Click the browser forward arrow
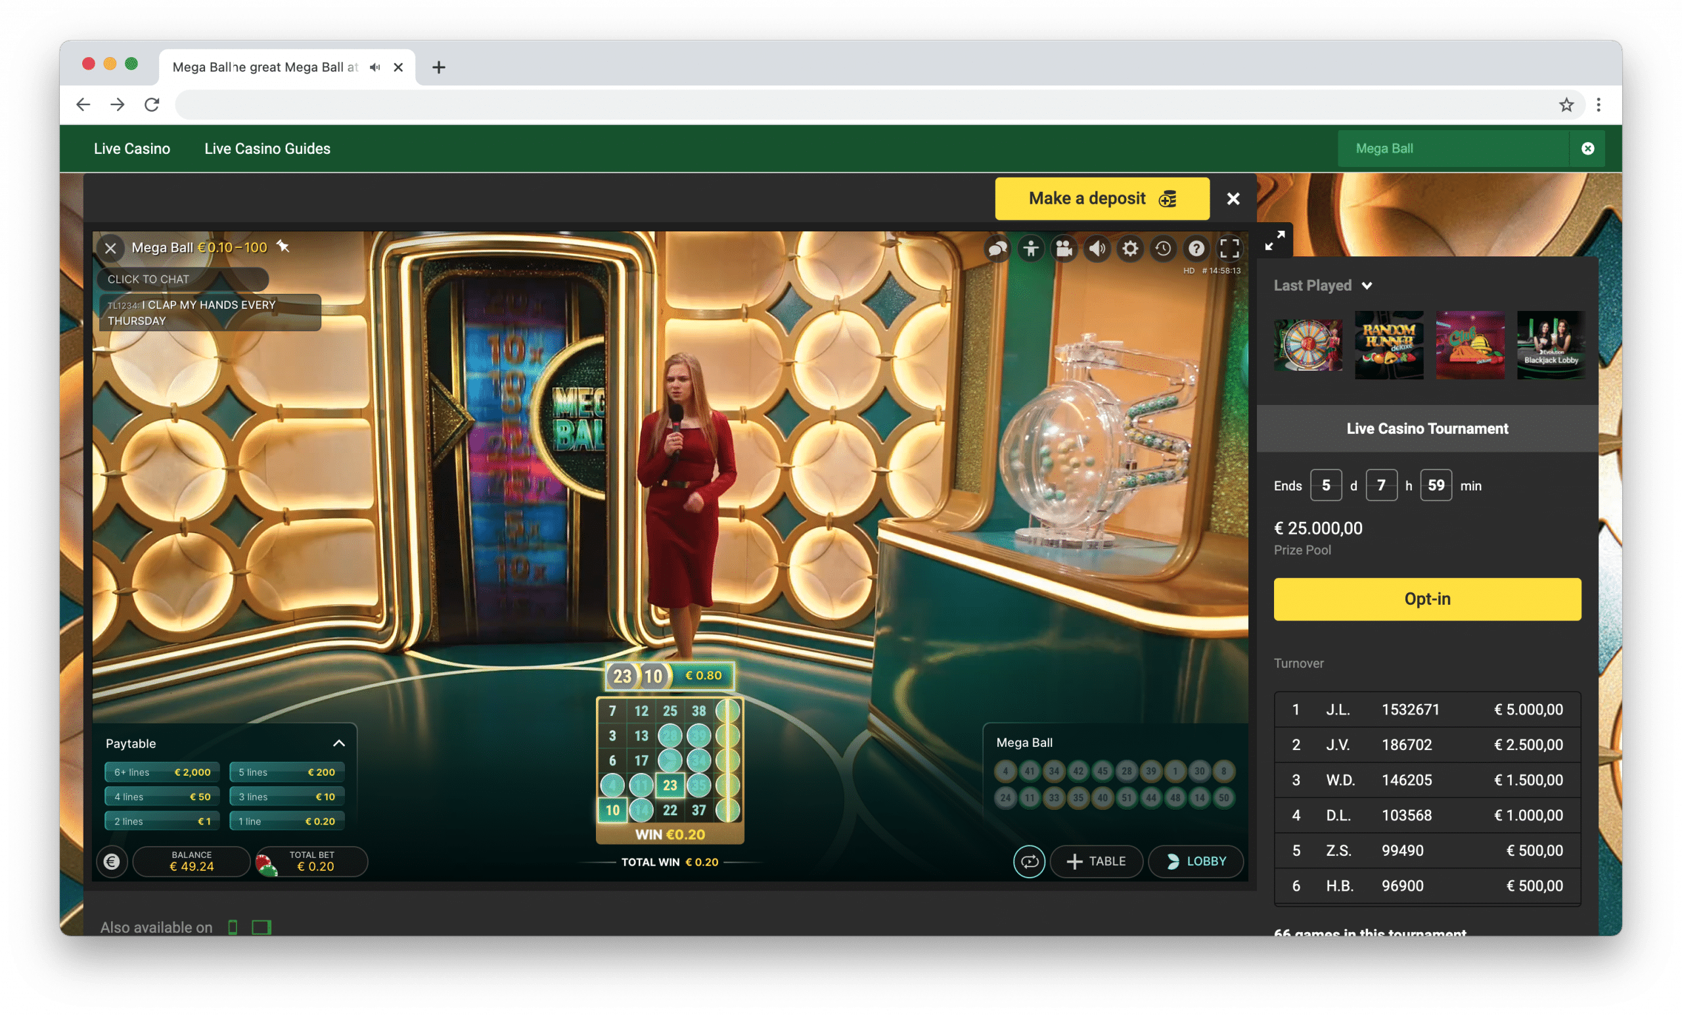Image resolution: width=1682 pixels, height=1015 pixels. coord(118,105)
